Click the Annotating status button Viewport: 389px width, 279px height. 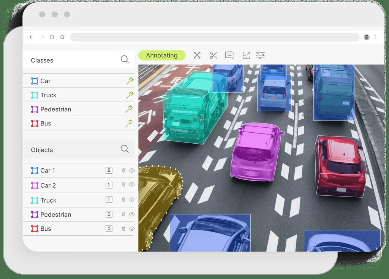pos(162,55)
